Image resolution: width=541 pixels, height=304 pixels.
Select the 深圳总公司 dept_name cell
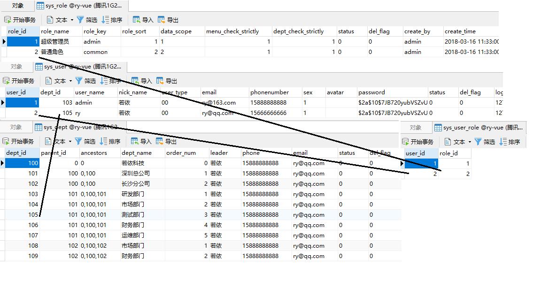142,174
